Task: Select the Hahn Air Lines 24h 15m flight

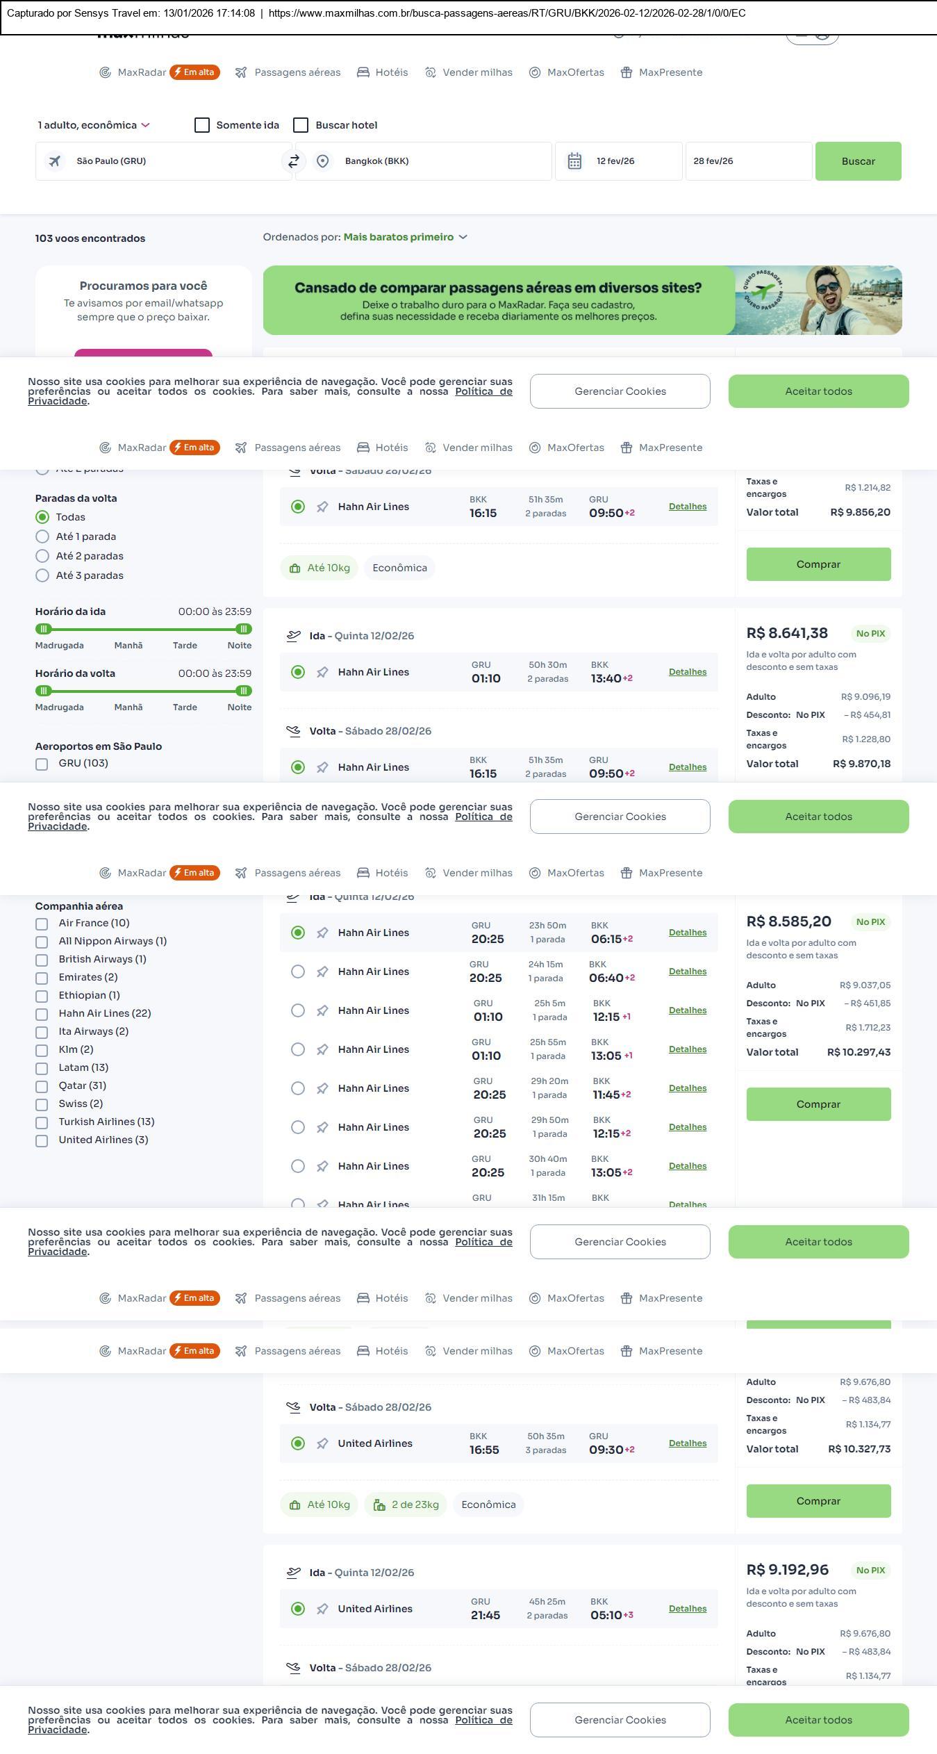Action: (x=298, y=972)
